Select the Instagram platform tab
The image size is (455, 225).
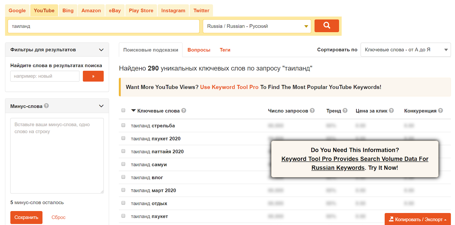click(x=173, y=11)
